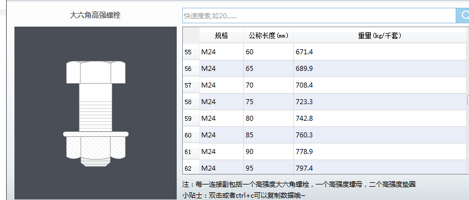The image size is (469, 200).
Task: Click the length cell with value 85
Action: [x=268, y=135]
